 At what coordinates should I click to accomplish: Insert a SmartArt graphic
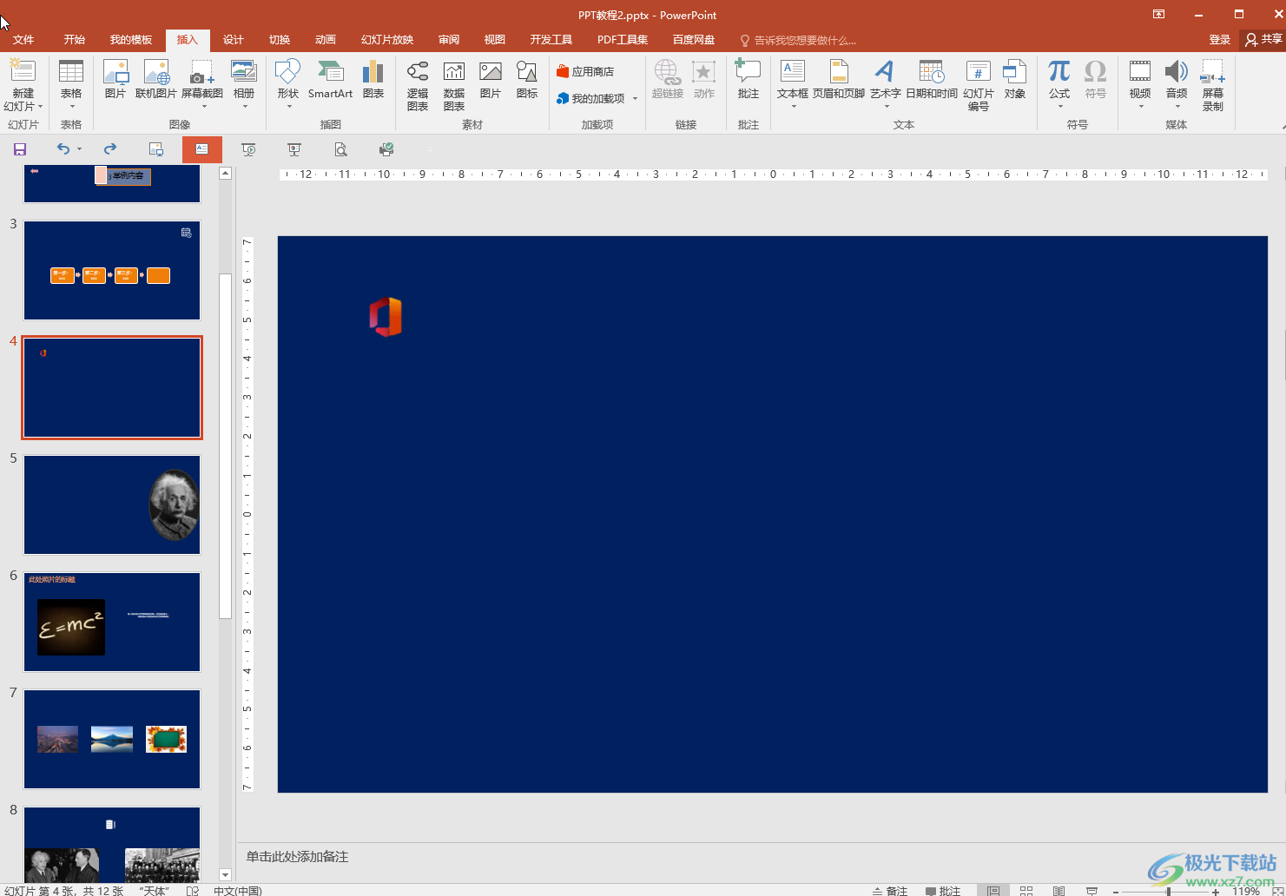[x=330, y=80]
